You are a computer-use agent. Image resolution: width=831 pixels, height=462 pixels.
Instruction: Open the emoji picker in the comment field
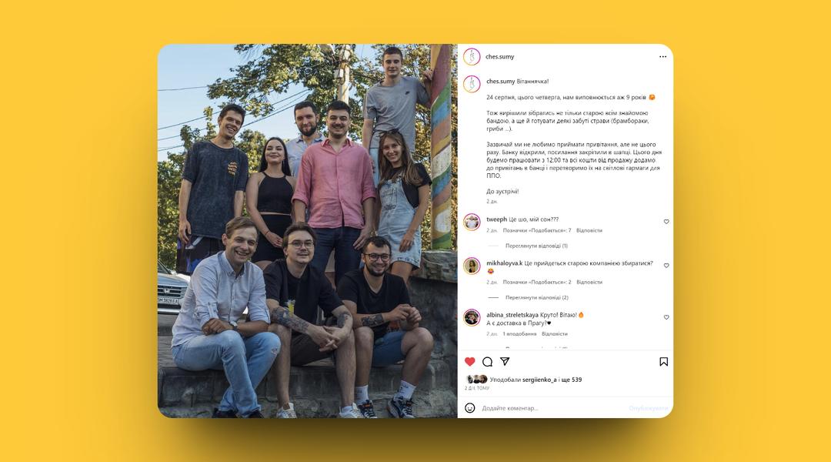click(469, 408)
